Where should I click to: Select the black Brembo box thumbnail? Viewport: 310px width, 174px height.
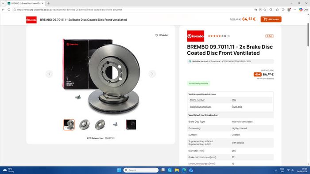131,125
